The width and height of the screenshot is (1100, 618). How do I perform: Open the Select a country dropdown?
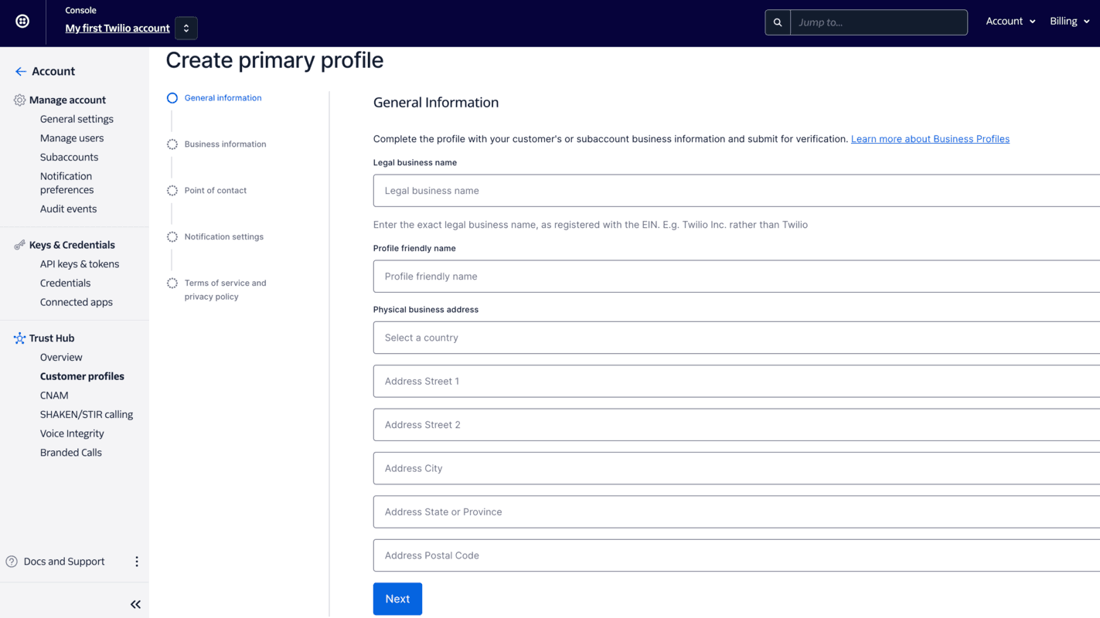[696, 338]
